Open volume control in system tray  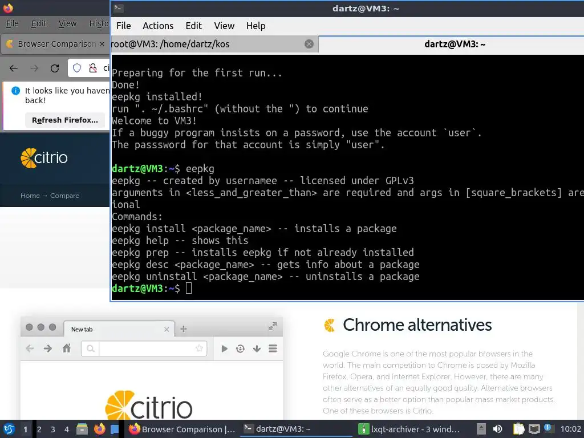tap(497, 429)
